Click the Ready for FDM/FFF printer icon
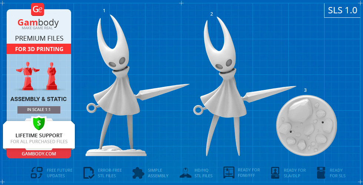 tap(229, 172)
